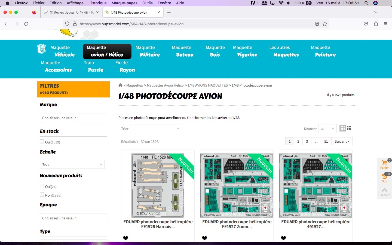Image resolution: width=392 pixels, height=245 pixels.
Task: Bookmark this page with the star
Action: tap(325, 24)
